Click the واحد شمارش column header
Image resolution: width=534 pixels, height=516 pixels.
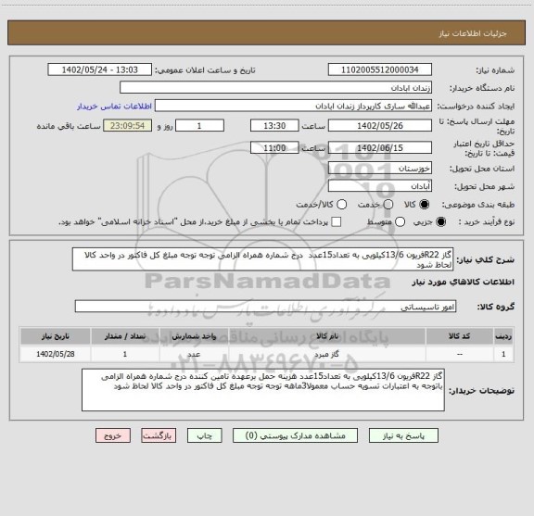click(x=194, y=336)
